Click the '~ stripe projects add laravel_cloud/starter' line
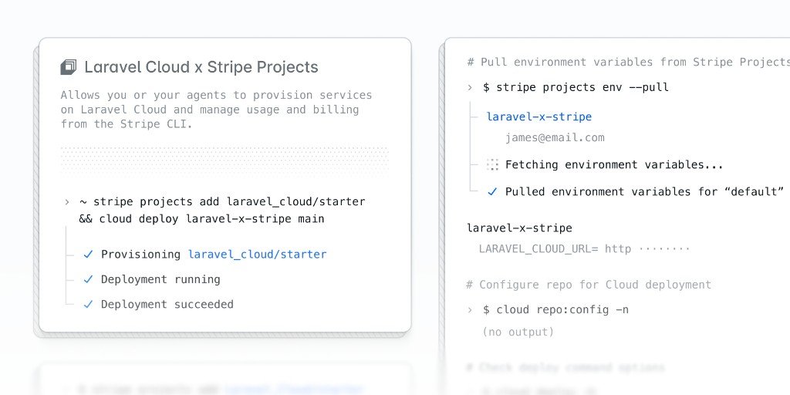This screenshot has height=395, width=790. tap(222, 201)
